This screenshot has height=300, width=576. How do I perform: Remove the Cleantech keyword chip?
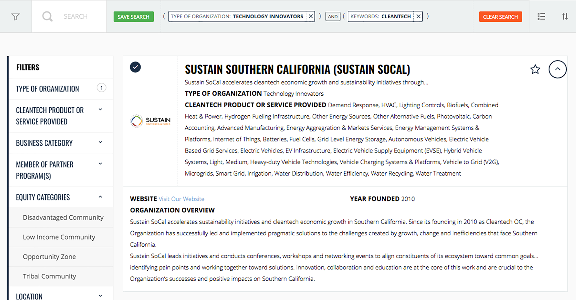pos(418,16)
